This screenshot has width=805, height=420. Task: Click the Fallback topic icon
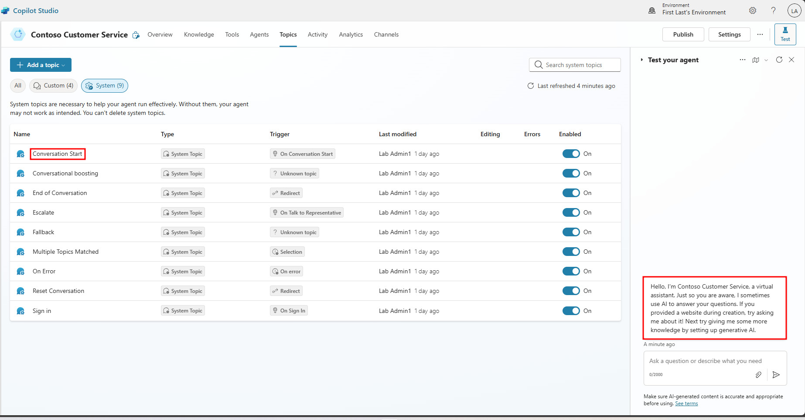pyautogui.click(x=20, y=232)
